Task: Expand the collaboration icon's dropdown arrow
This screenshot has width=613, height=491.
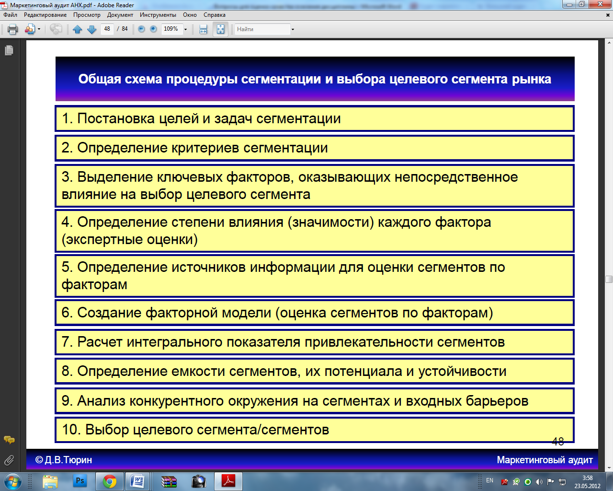Action: (39, 29)
